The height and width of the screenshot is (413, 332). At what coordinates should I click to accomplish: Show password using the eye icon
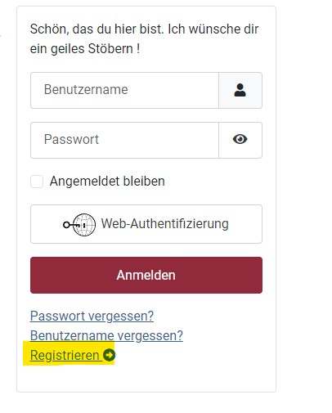pyautogui.click(x=240, y=139)
